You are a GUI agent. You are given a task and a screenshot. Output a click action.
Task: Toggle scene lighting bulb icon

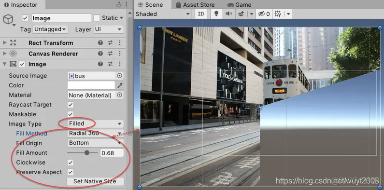pyautogui.click(x=216, y=14)
